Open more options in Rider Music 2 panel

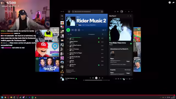point(128,16)
